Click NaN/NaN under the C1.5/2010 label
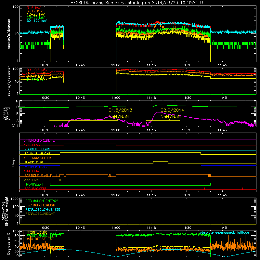The height and width of the screenshot is (260, 260). [119, 117]
